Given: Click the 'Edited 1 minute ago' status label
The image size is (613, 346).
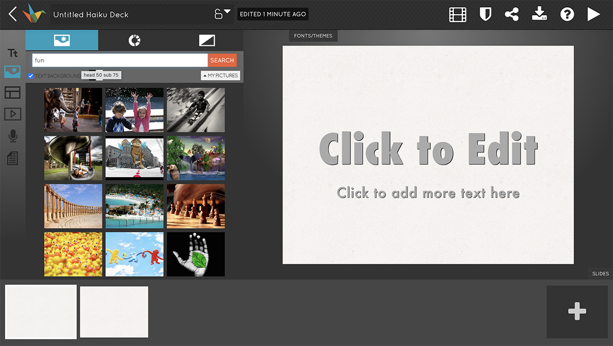Looking at the screenshot, I should click(273, 14).
